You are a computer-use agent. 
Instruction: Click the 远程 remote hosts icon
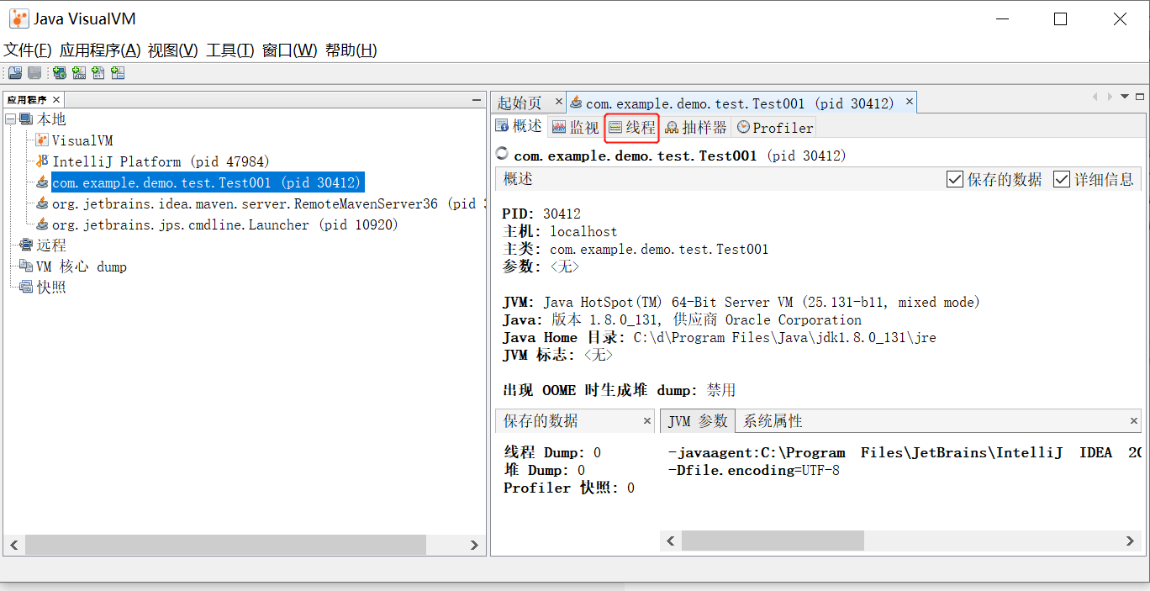click(26, 245)
